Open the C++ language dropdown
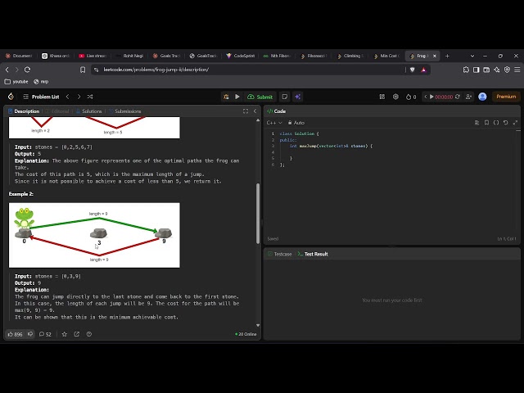Image resolution: width=524 pixels, height=393 pixels. (274, 123)
